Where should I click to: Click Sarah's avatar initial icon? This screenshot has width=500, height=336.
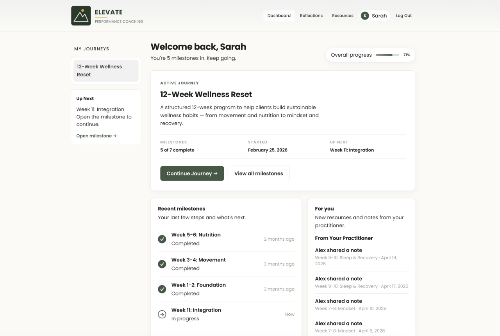pyautogui.click(x=365, y=16)
